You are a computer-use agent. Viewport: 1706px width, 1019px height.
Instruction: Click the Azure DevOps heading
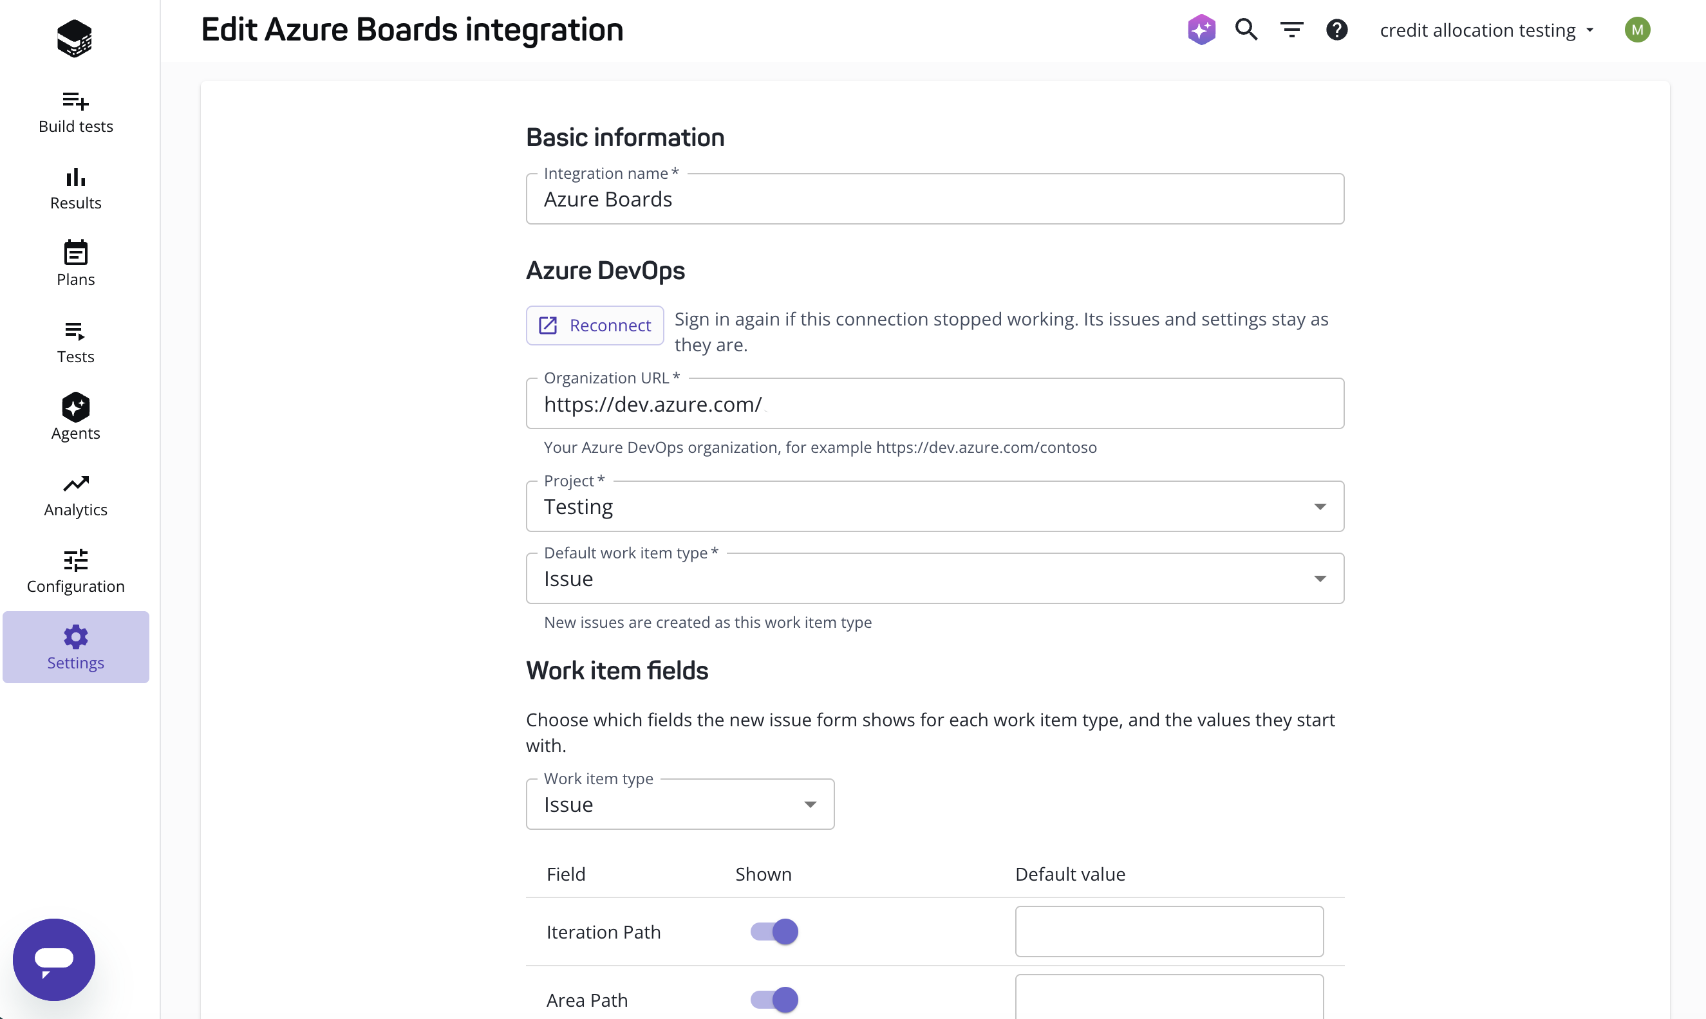[605, 271]
